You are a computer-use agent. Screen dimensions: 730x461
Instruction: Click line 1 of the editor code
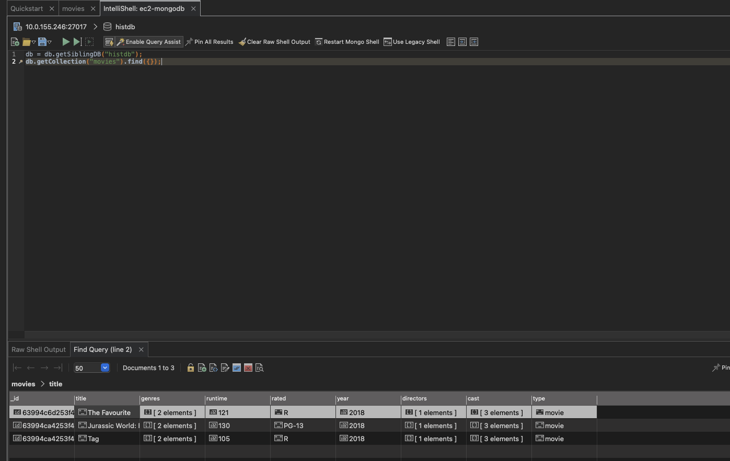point(84,54)
